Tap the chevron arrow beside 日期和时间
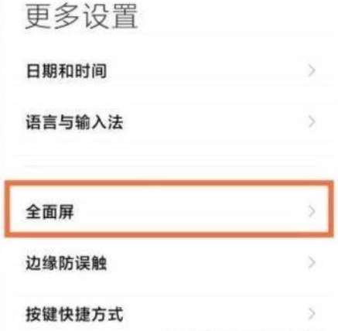The image size is (338, 331). [x=312, y=70]
